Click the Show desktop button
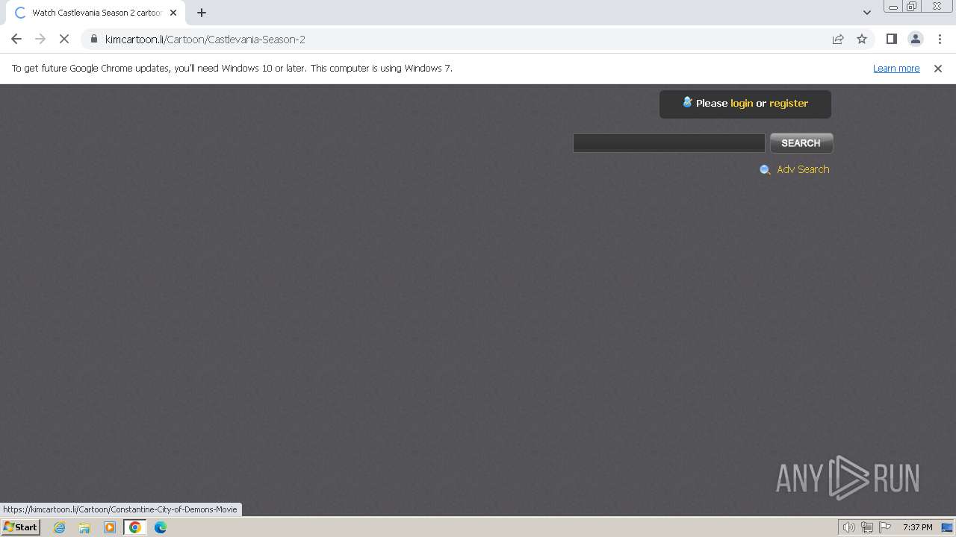 947,527
